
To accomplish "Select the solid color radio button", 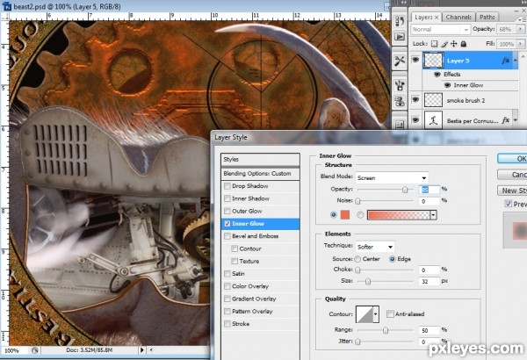I will pos(334,214).
